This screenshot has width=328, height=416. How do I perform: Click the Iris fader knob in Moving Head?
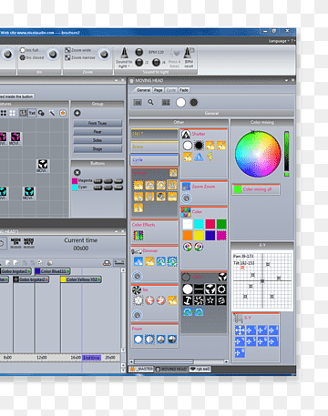pos(137,315)
